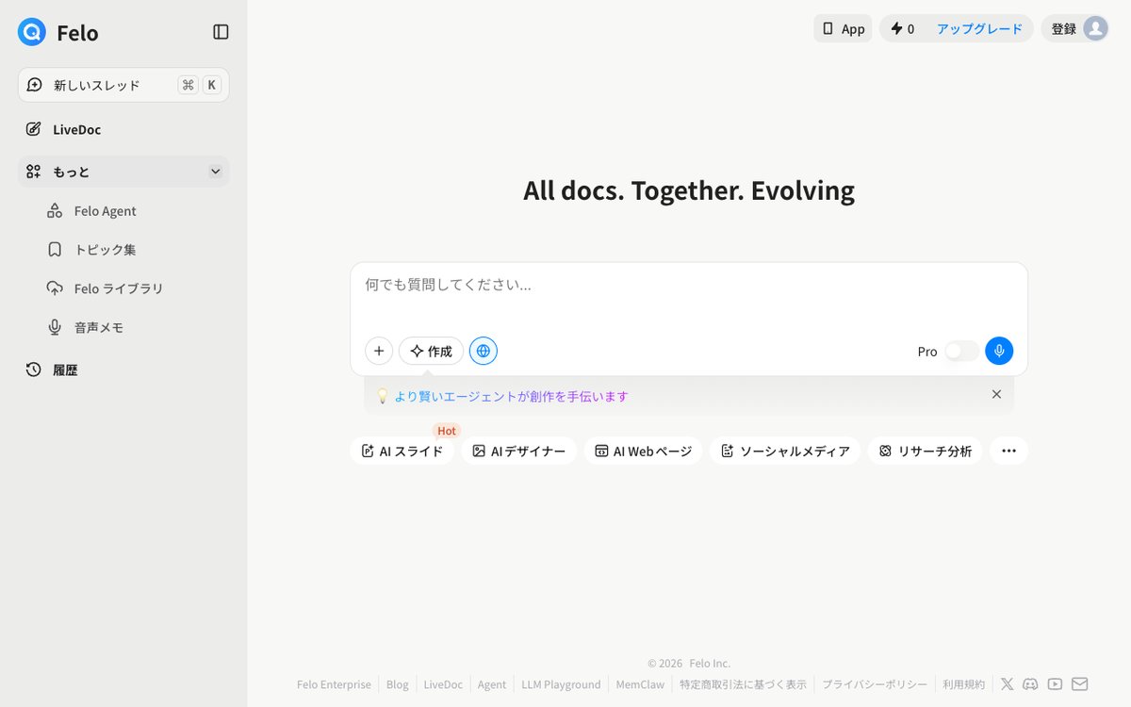
Task: Open LLM Playground footer link
Action: coord(561,684)
